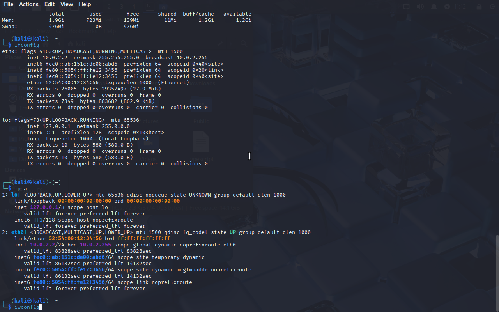Open the Edit menu
The image size is (499, 312).
[x=50, y=4]
